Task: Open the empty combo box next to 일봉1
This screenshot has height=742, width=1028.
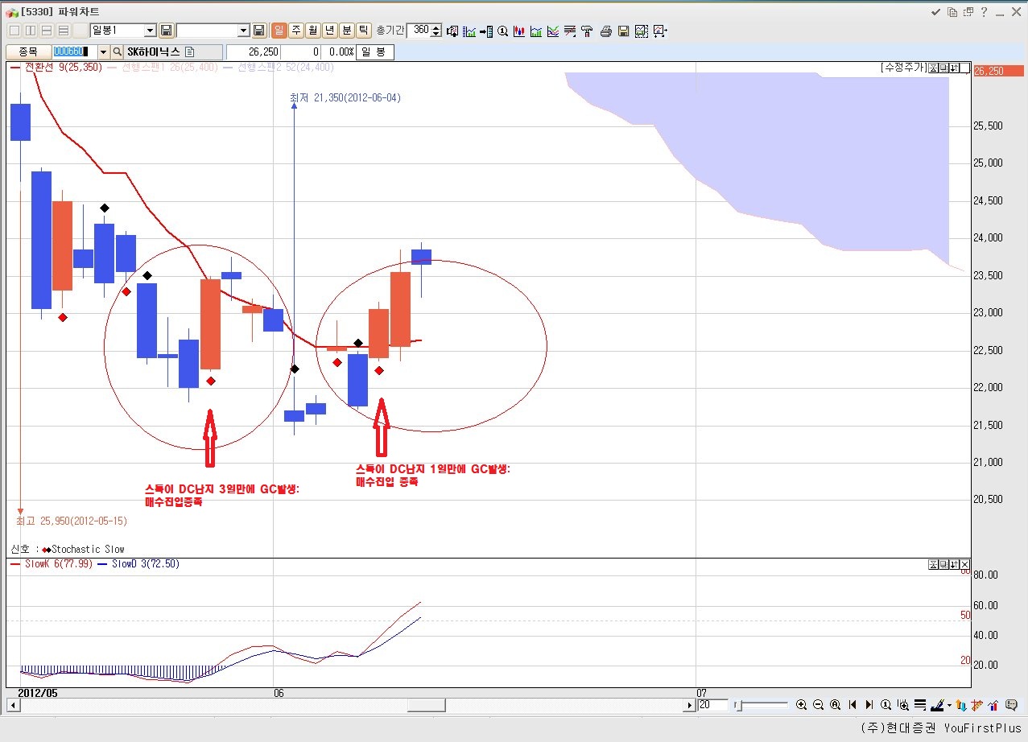Action: click(244, 31)
